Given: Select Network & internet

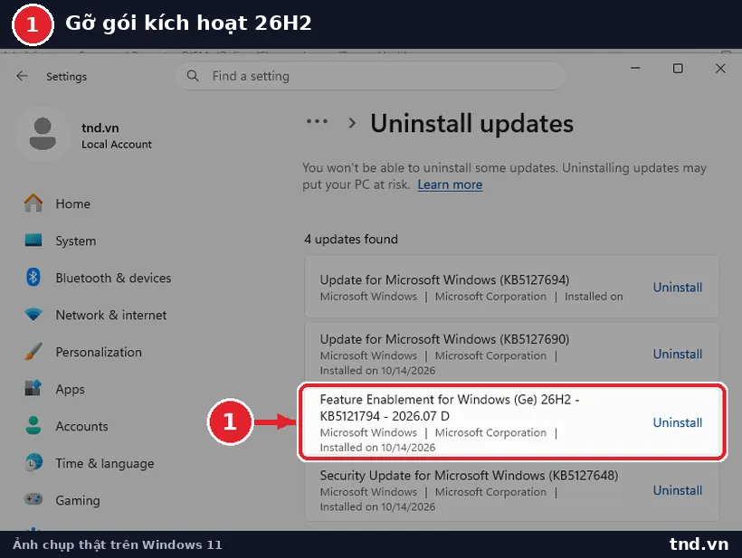Looking at the screenshot, I should point(111,315).
